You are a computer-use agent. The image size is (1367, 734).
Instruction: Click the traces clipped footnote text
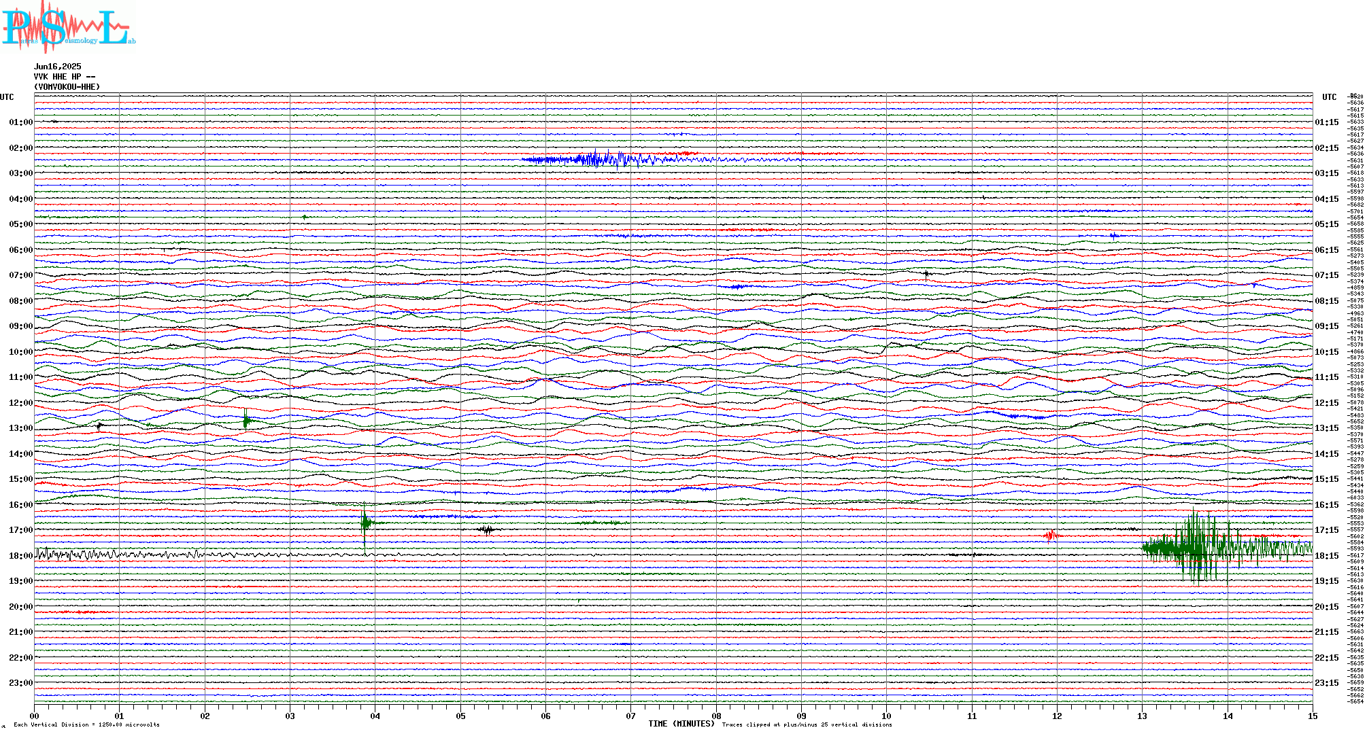(807, 724)
